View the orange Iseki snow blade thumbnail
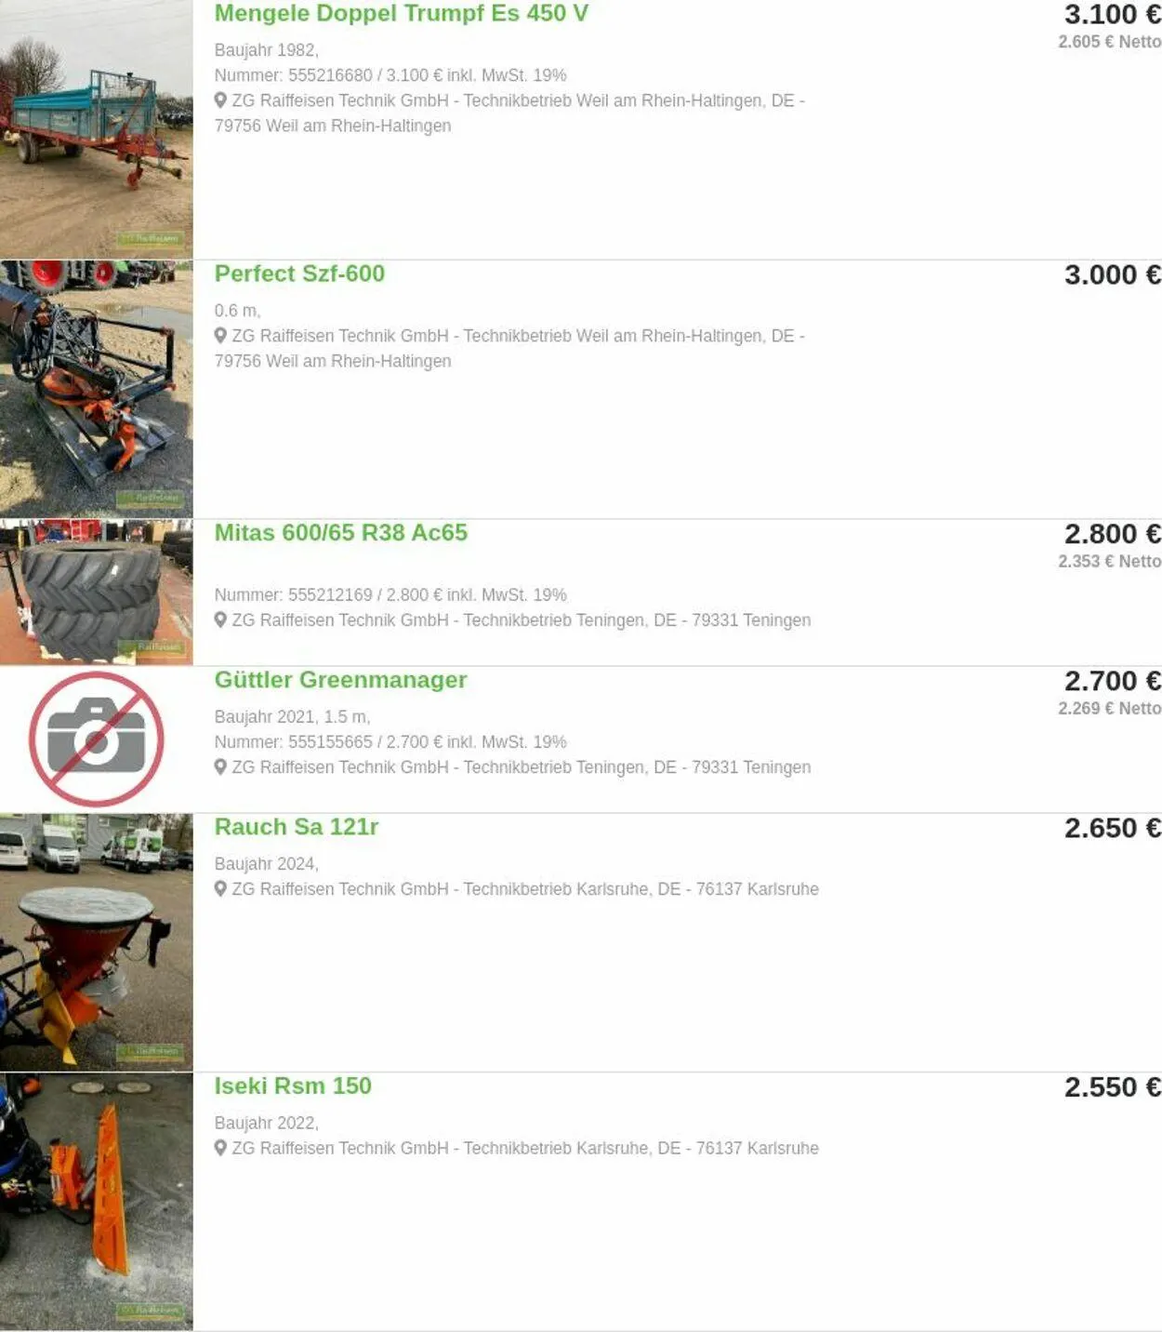The height and width of the screenshot is (1332, 1162). click(x=97, y=1202)
